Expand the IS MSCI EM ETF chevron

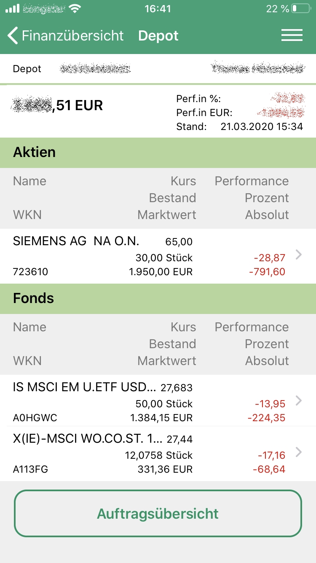coord(299,400)
